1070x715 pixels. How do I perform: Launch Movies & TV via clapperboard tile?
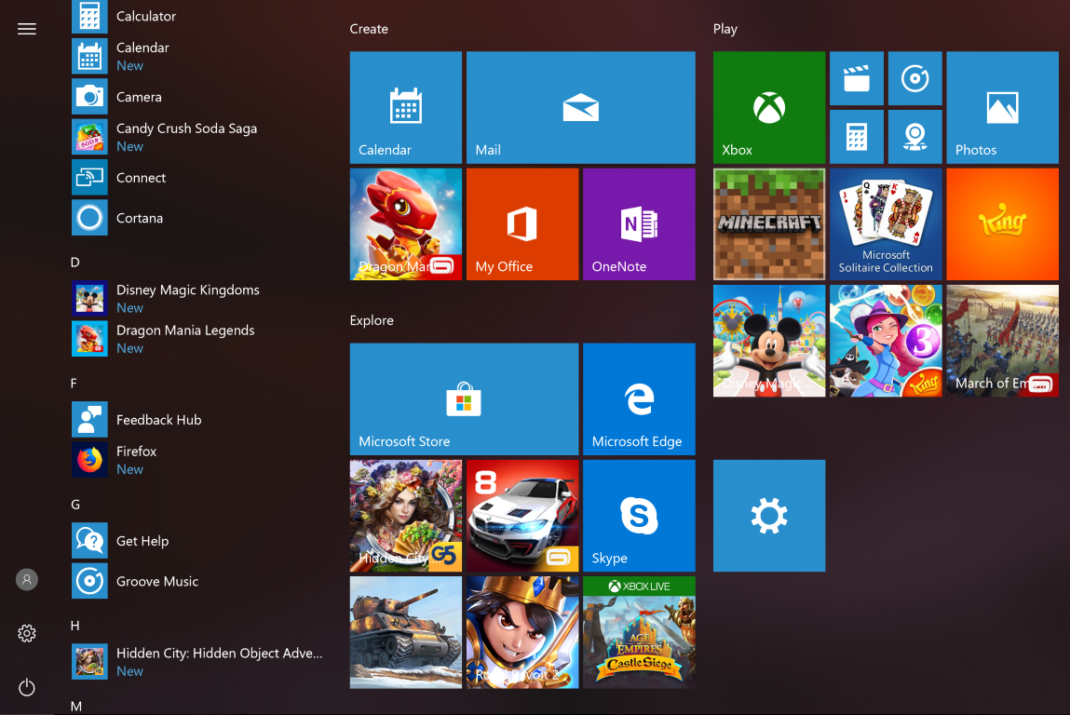pos(856,78)
